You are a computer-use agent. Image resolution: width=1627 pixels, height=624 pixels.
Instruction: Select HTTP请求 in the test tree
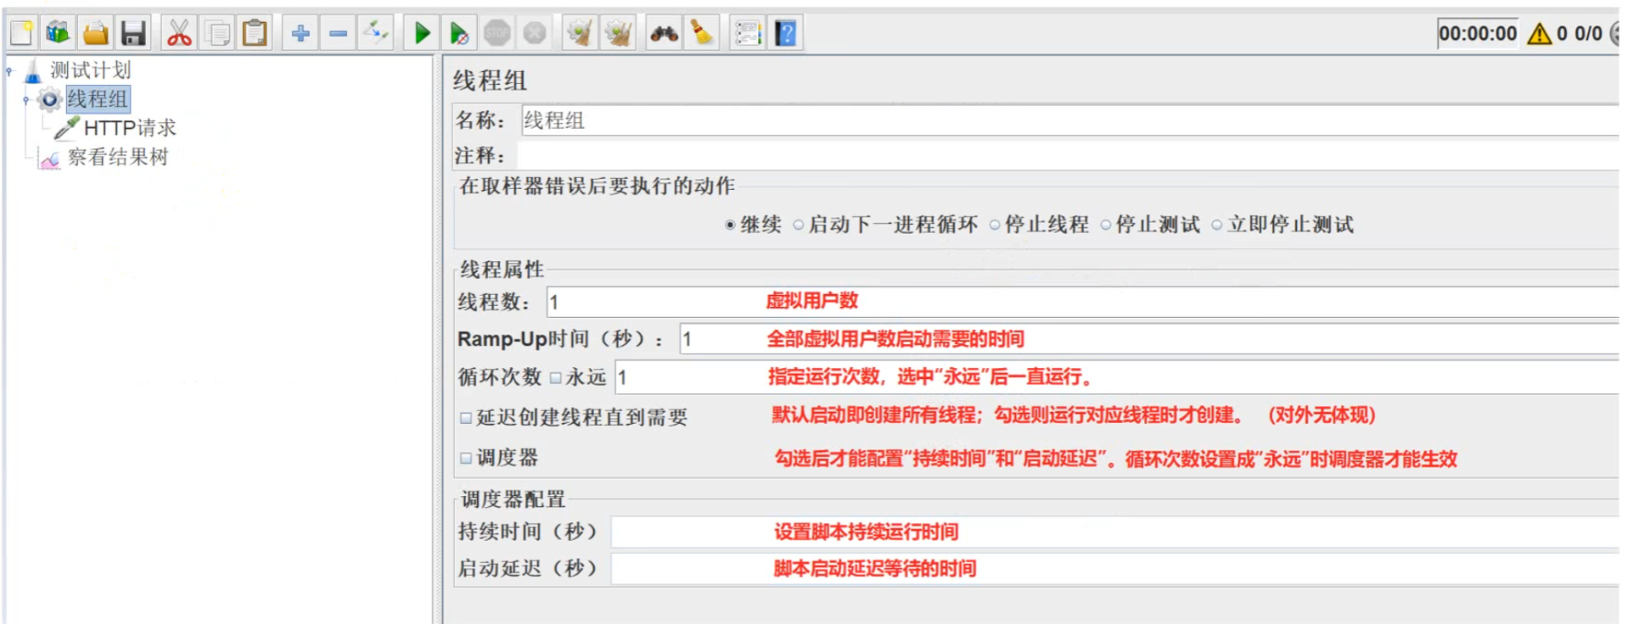pyautogui.click(x=129, y=128)
